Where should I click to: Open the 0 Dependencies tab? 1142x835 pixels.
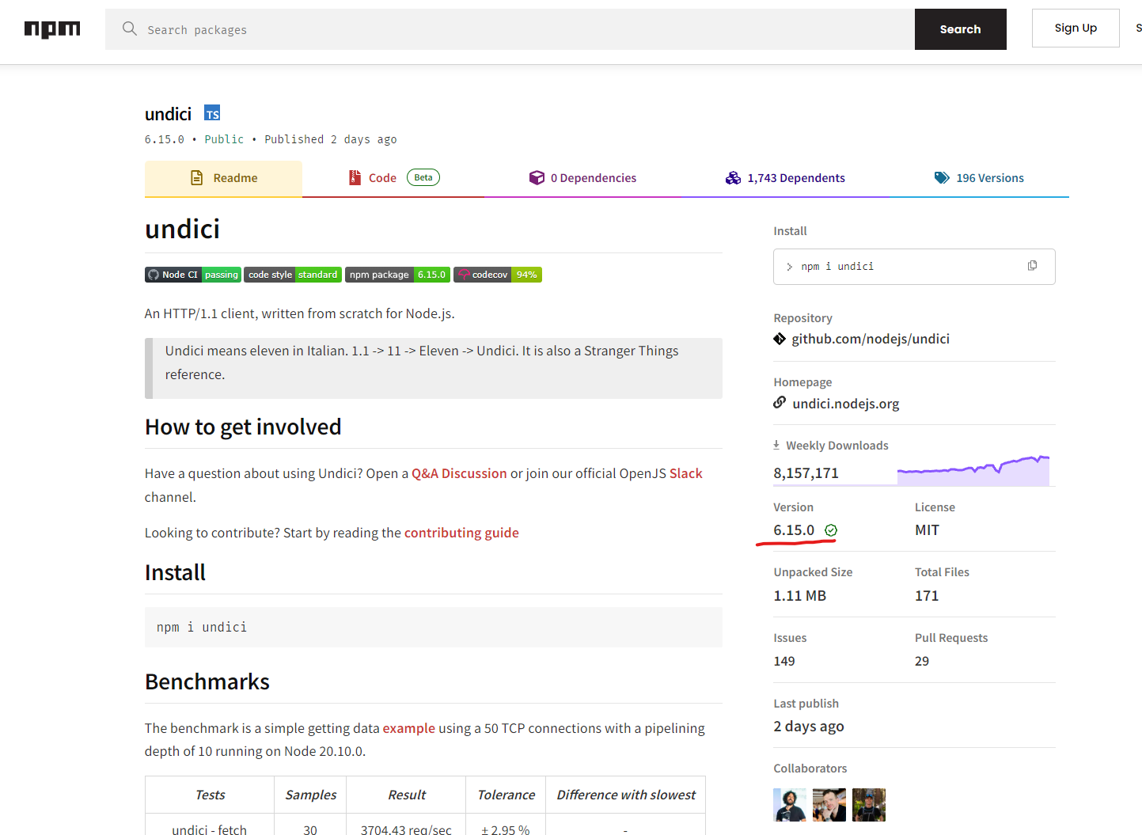(582, 178)
